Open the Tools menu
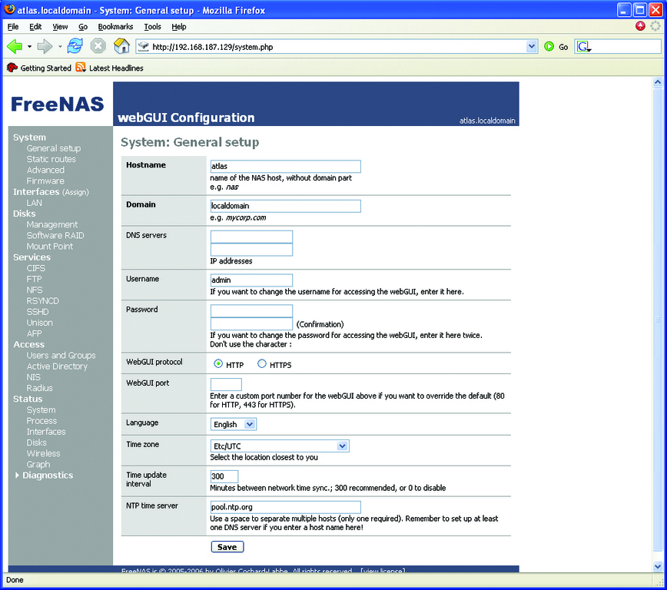 coord(152,27)
